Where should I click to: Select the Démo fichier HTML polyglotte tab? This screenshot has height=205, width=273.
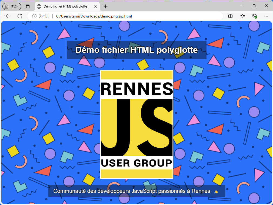[x=65, y=6]
